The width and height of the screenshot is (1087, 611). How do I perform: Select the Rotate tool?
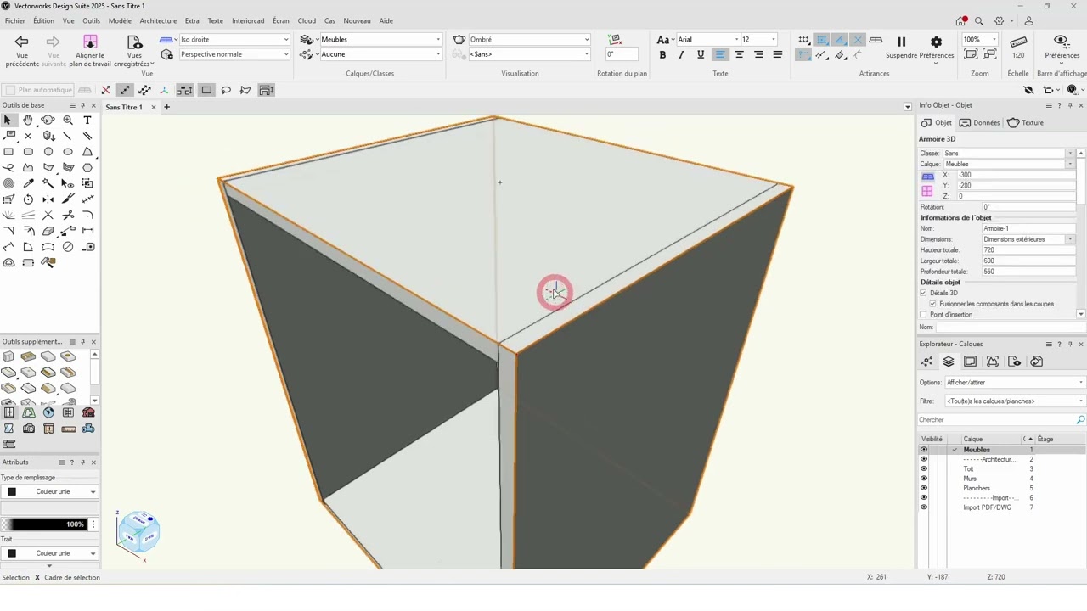pos(28,199)
